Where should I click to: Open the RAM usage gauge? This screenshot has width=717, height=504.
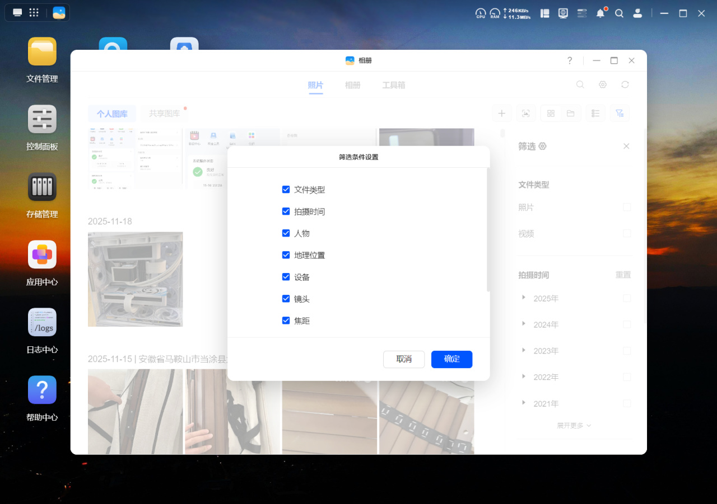pyautogui.click(x=495, y=13)
